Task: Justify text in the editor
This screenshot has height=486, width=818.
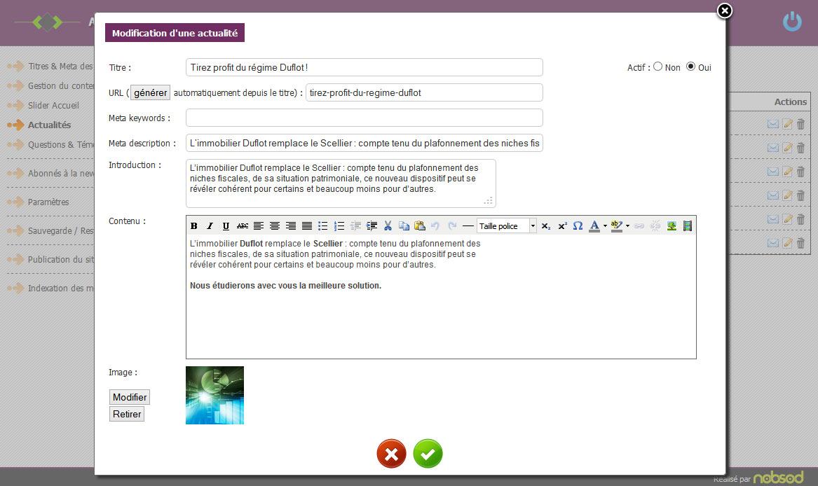Action: click(x=307, y=225)
